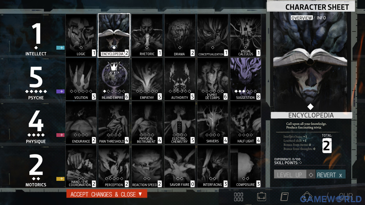The height and width of the screenshot is (205, 365).
Task: Click the purple plus next to Psyche
Action: click(60, 91)
